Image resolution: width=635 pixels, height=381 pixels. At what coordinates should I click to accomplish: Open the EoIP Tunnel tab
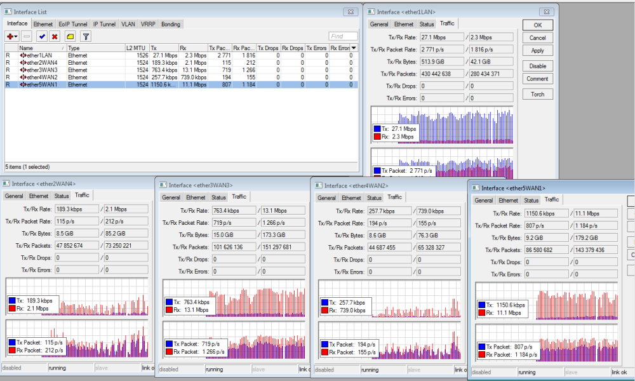(73, 24)
